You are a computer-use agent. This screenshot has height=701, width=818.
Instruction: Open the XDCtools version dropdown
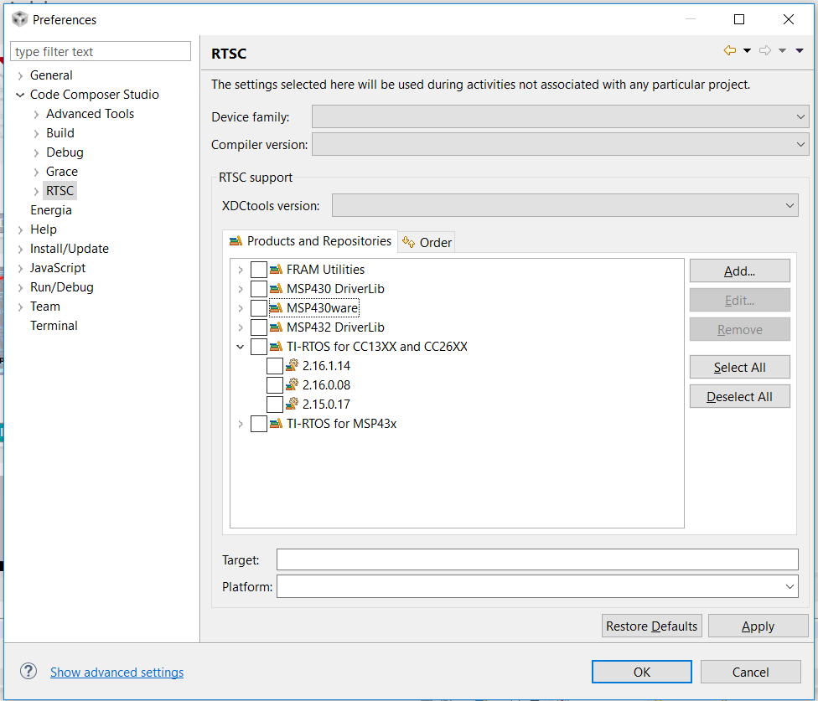tap(565, 205)
